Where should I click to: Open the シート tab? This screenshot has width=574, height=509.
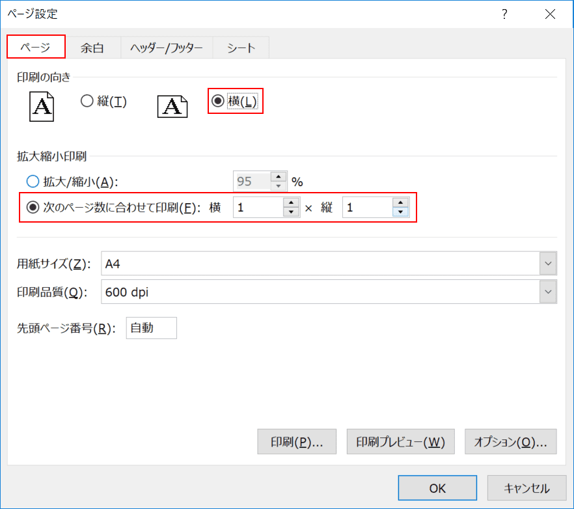(241, 48)
